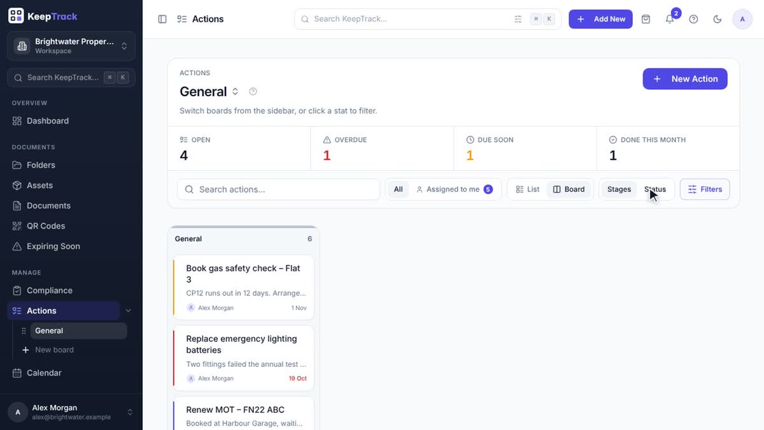The width and height of the screenshot is (764, 430).
Task: Show only actions Assigned to me
Action: pos(454,189)
